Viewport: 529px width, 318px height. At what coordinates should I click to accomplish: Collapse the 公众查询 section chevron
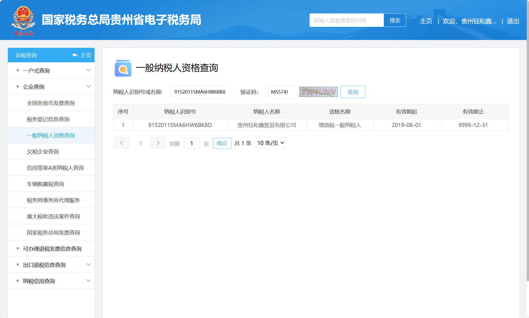[x=88, y=87]
